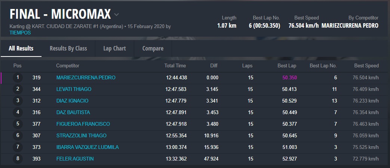Open FIGUEROA FRANCISCO's results
This screenshot has height=168, width=390.
click(83, 124)
